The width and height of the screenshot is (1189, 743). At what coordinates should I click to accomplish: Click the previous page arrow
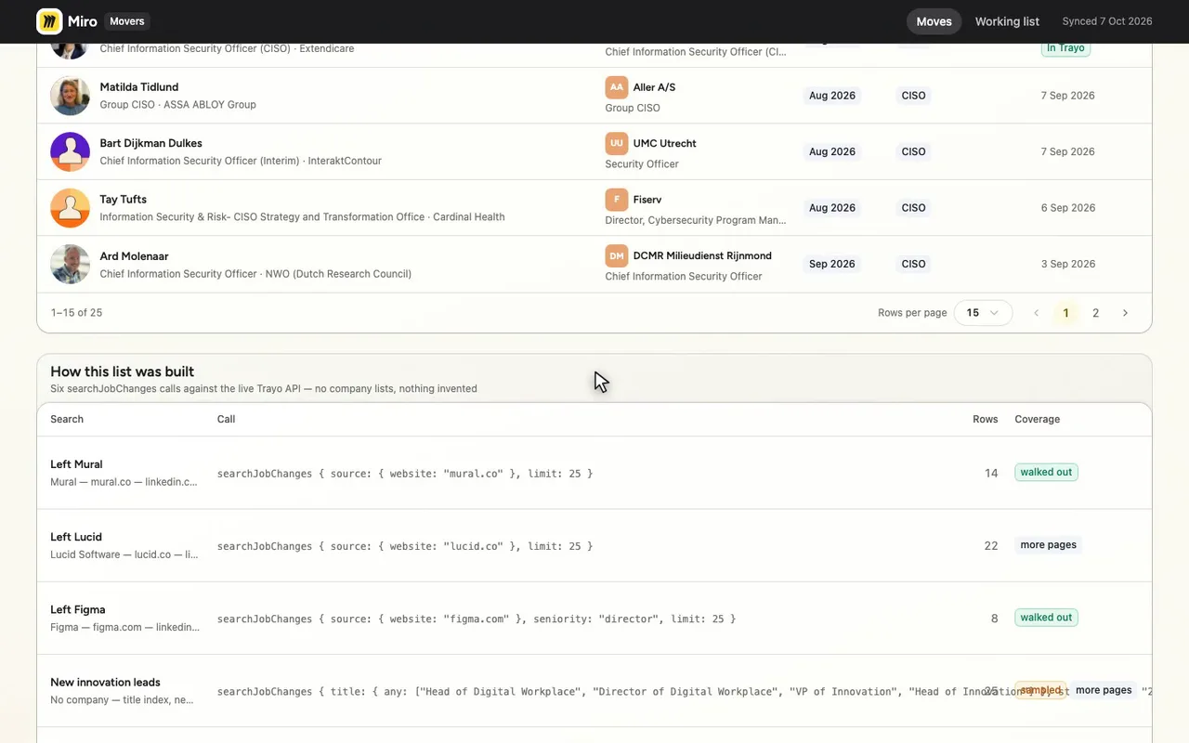pos(1036,313)
